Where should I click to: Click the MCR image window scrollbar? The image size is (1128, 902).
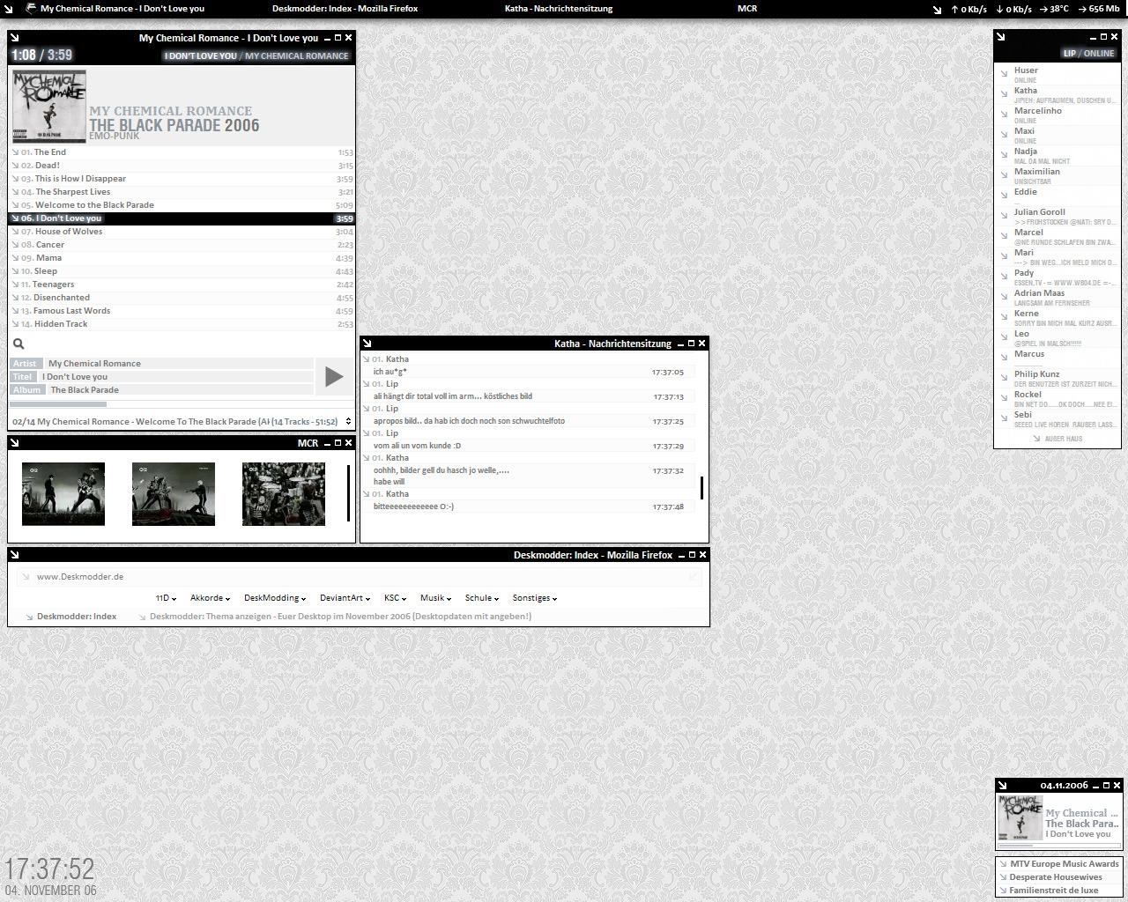pos(348,493)
